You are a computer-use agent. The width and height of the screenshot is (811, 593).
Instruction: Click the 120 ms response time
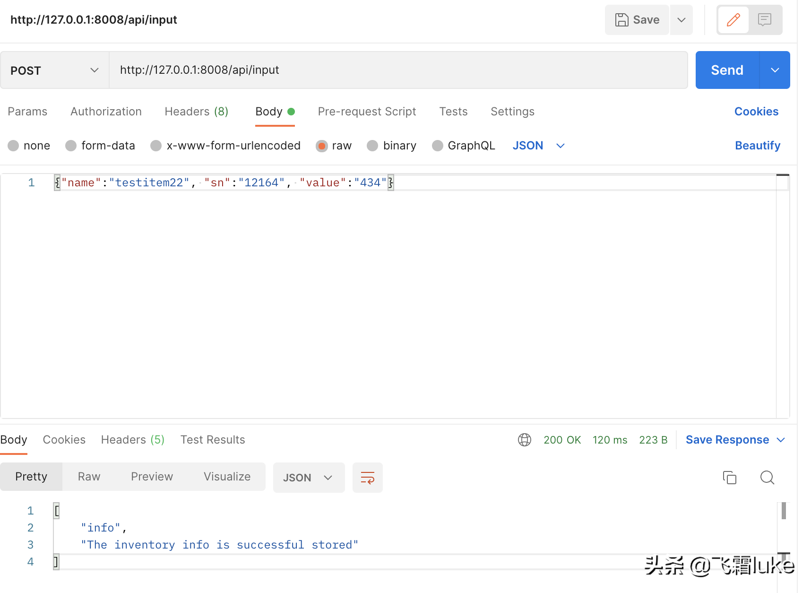[610, 440]
